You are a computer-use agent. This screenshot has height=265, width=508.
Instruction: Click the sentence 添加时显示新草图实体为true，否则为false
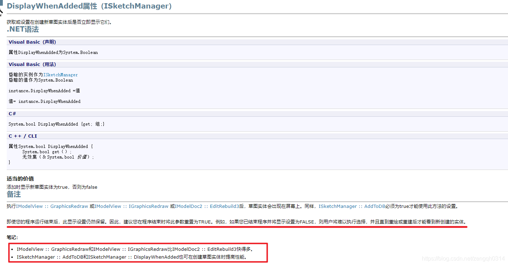tap(52, 187)
